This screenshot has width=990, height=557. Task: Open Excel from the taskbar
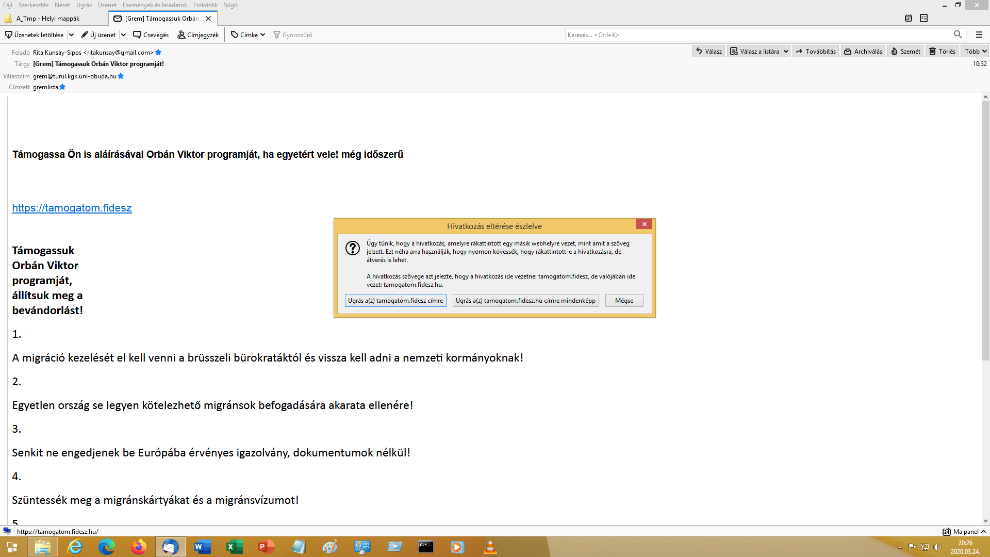[x=234, y=547]
